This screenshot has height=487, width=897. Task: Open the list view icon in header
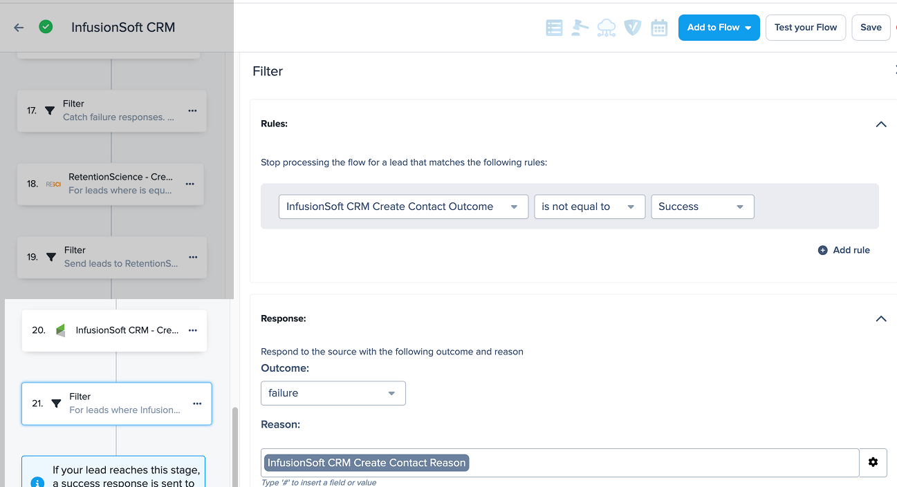click(x=554, y=28)
